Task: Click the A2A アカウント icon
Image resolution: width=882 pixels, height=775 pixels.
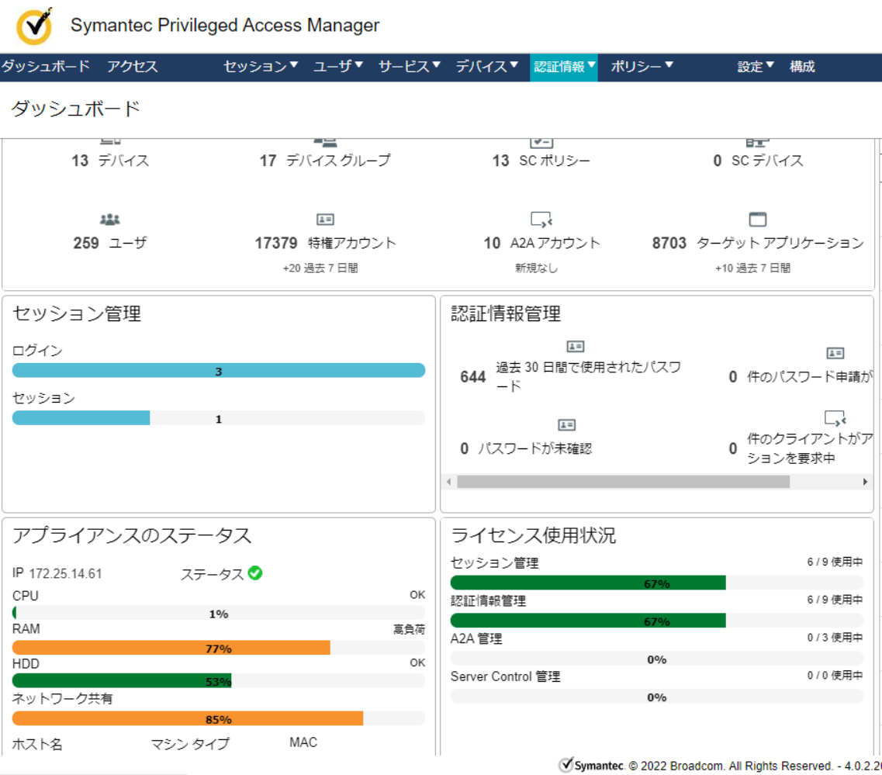Action: (x=540, y=218)
